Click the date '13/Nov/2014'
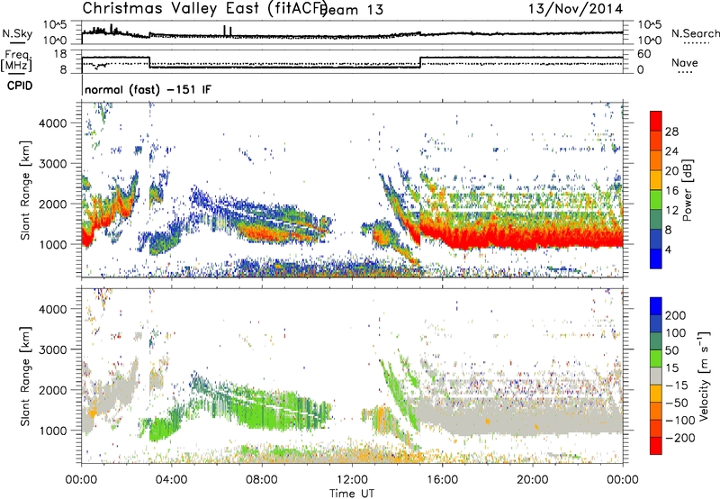The height and width of the screenshot is (499, 720). pyautogui.click(x=575, y=8)
